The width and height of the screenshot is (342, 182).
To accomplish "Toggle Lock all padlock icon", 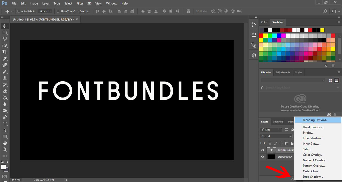I will [292, 143].
